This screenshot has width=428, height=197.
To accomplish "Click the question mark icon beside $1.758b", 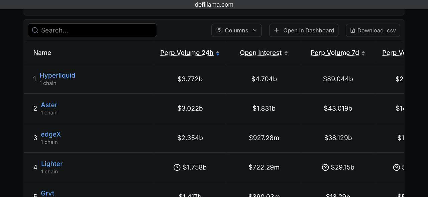I will [x=177, y=167].
